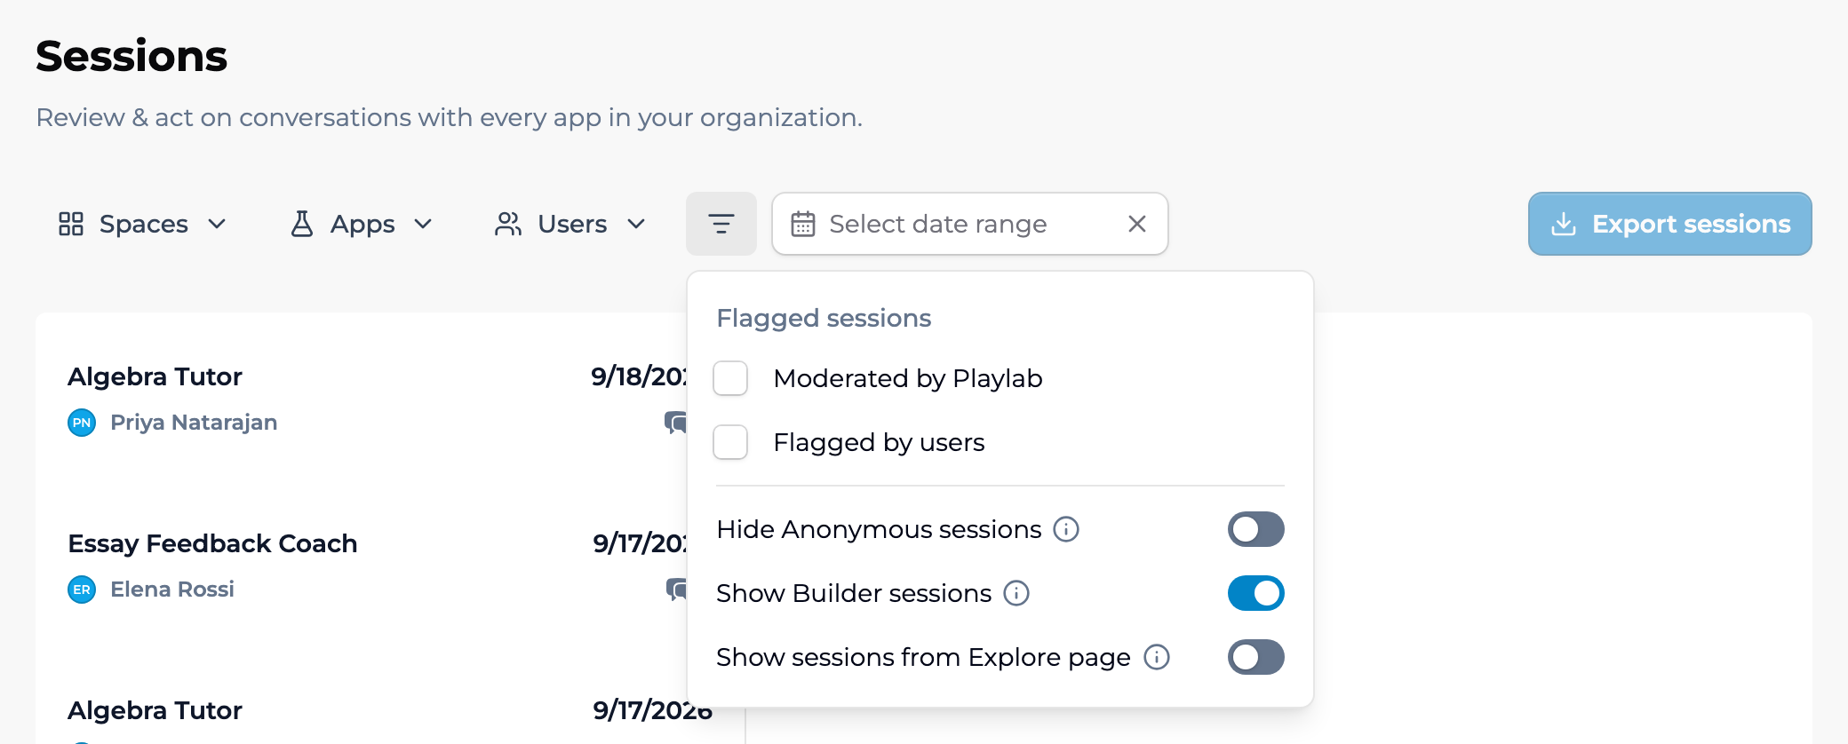The image size is (1848, 744).
Task: Click Priya Natarajan's PN avatar
Action: point(82,423)
